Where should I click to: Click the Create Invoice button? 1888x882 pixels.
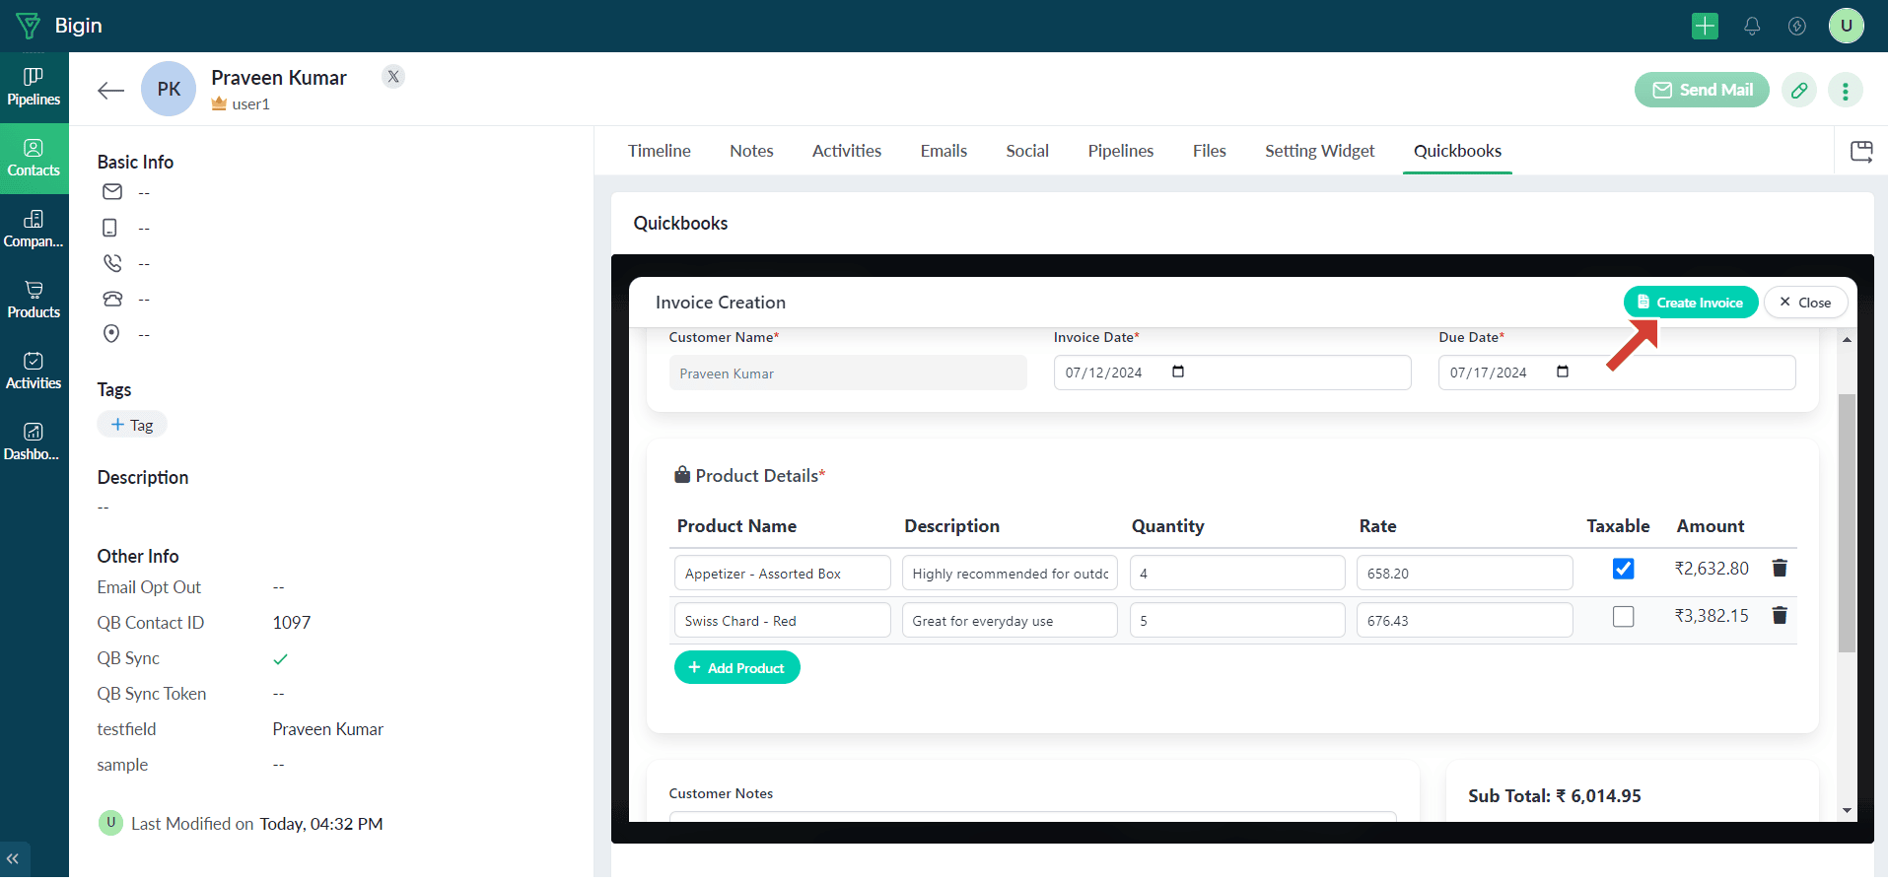pyautogui.click(x=1690, y=303)
